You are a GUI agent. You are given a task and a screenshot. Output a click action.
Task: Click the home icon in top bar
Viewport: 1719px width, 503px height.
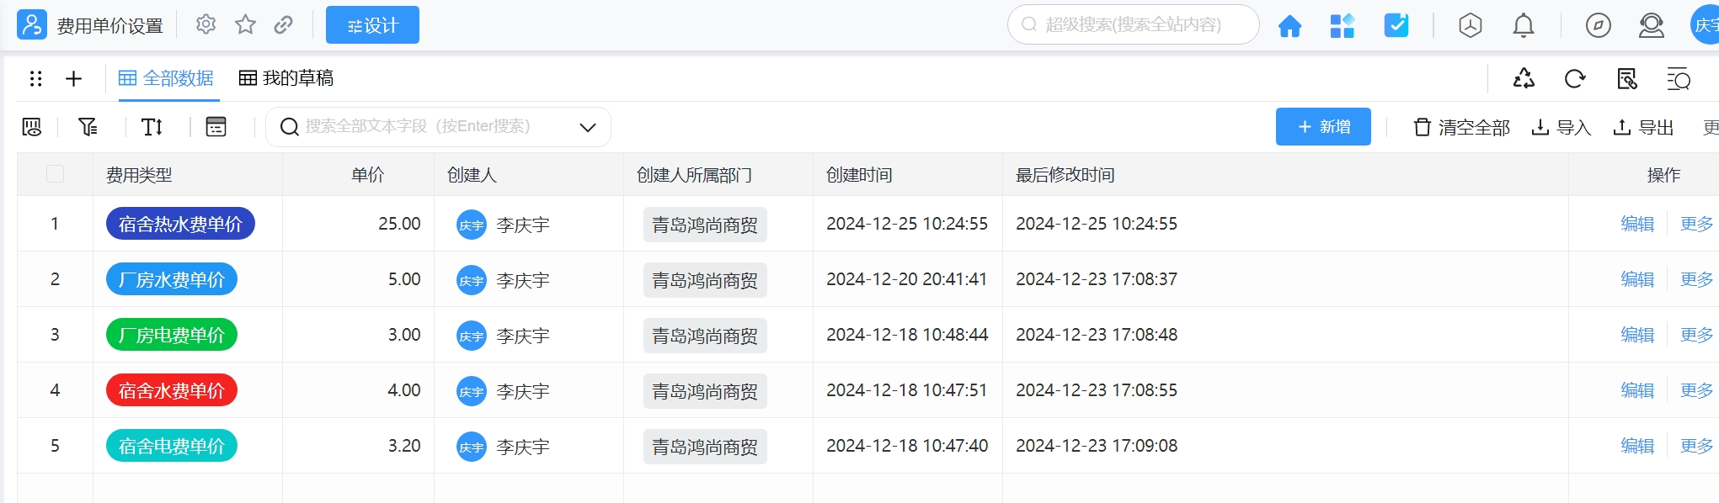point(1289,26)
